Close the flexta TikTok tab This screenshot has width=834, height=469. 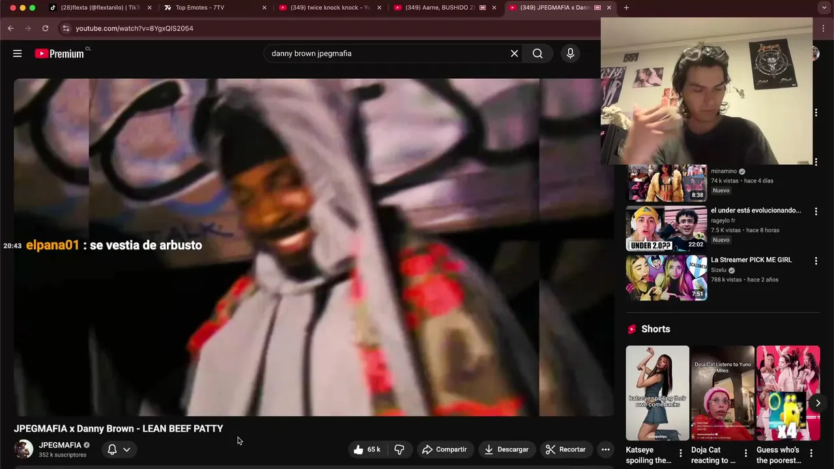[x=149, y=8]
